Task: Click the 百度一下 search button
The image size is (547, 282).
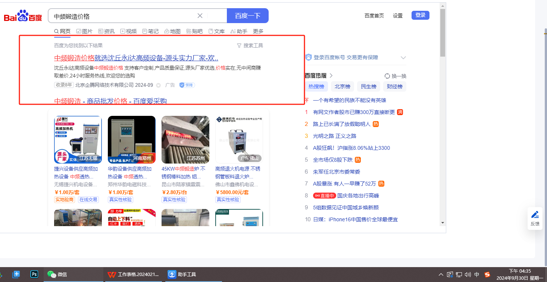Action: pos(248,16)
